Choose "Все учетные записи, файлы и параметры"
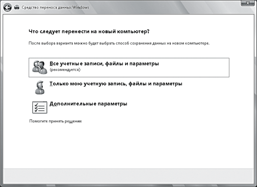257x187 pixels. (104, 64)
